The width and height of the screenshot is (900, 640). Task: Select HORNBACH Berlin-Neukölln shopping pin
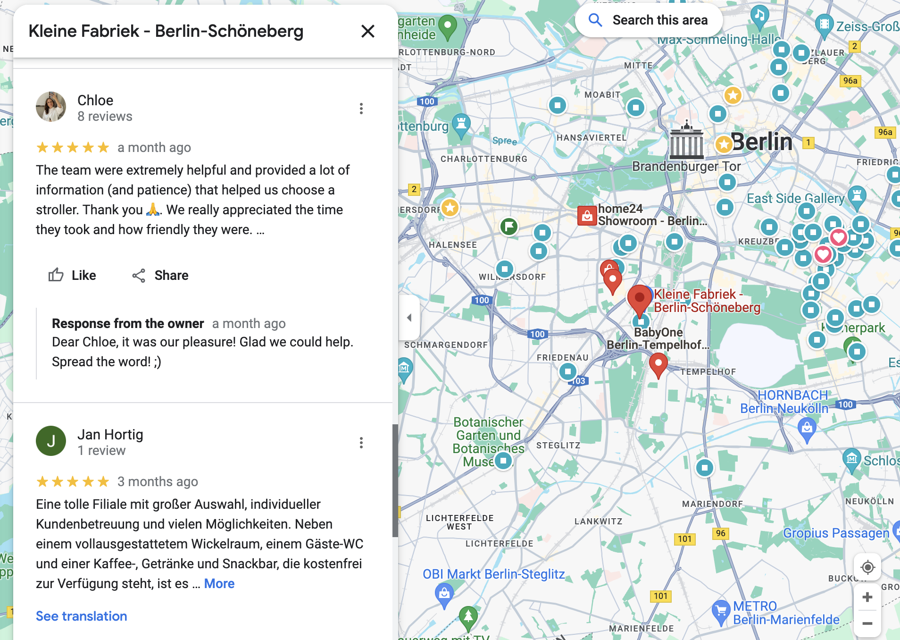tap(807, 429)
